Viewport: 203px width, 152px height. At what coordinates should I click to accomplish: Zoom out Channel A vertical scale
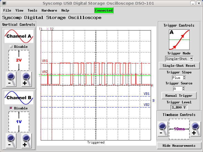tap(11, 79)
